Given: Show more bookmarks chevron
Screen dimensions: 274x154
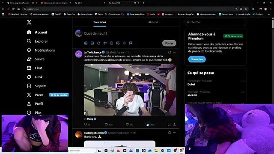Looking at the screenshot, I should [x=269, y=14].
